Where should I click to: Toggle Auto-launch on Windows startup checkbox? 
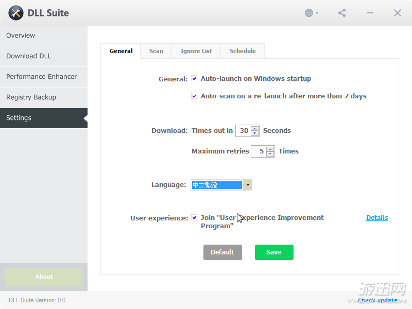[x=194, y=79]
